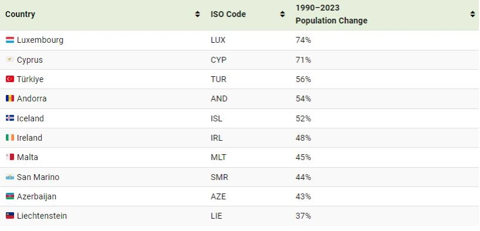Click the Ireland flag icon
Image resolution: width=480 pixels, height=231 pixels.
click(x=10, y=138)
